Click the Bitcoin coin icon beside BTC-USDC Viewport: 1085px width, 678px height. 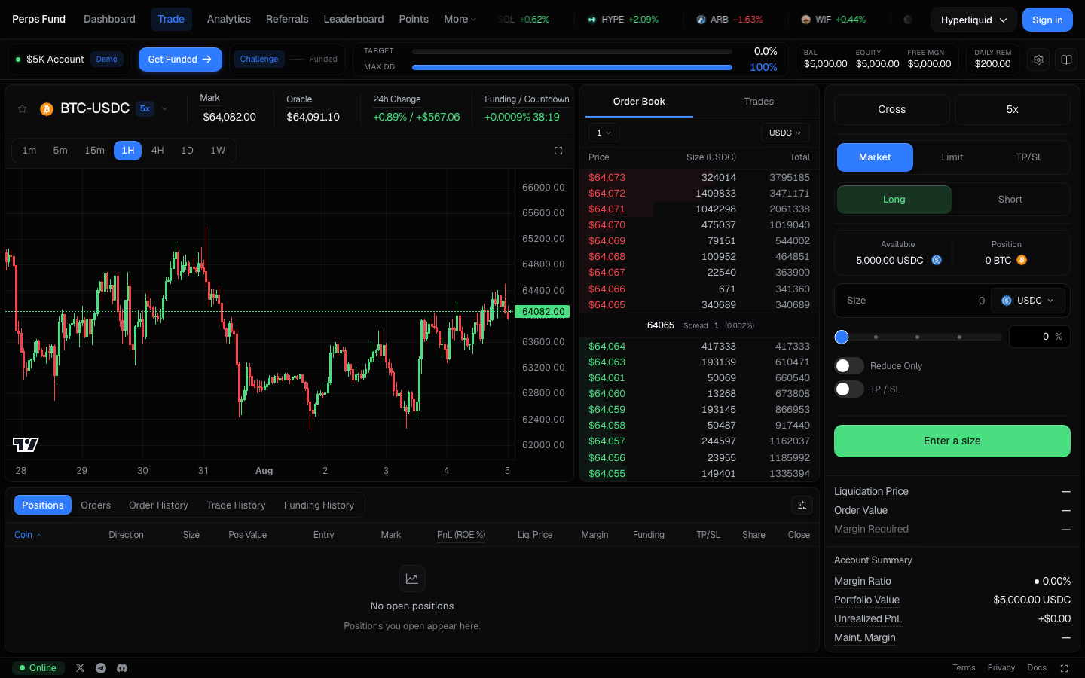[x=47, y=109]
